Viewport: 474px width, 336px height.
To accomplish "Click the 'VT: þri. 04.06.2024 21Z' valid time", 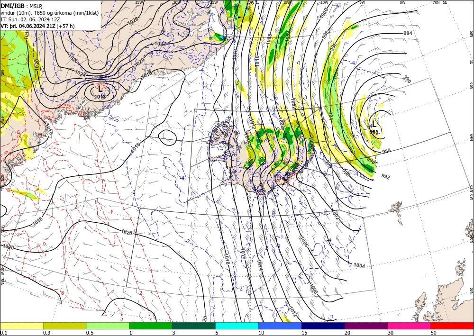I will click(x=28, y=26).
